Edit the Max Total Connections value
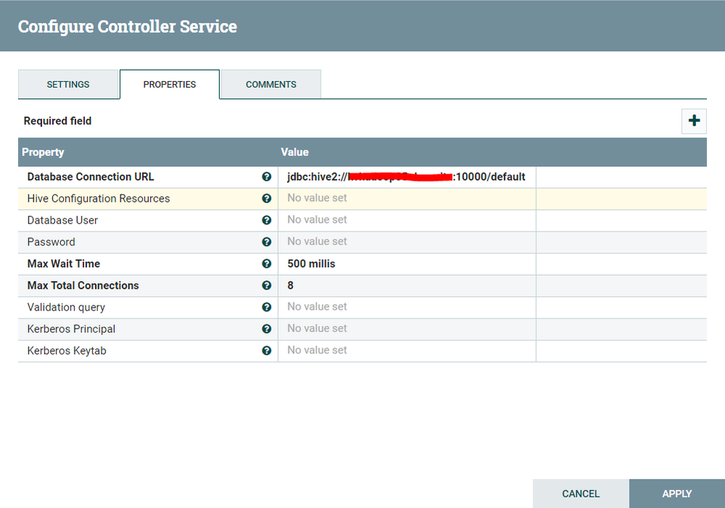 pos(406,286)
